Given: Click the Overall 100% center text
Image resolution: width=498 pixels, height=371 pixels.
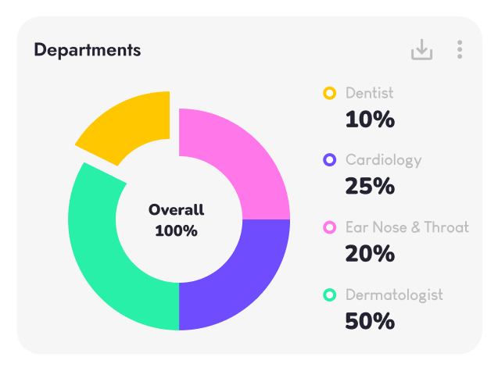Looking at the screenshot, I should point(176,220).
